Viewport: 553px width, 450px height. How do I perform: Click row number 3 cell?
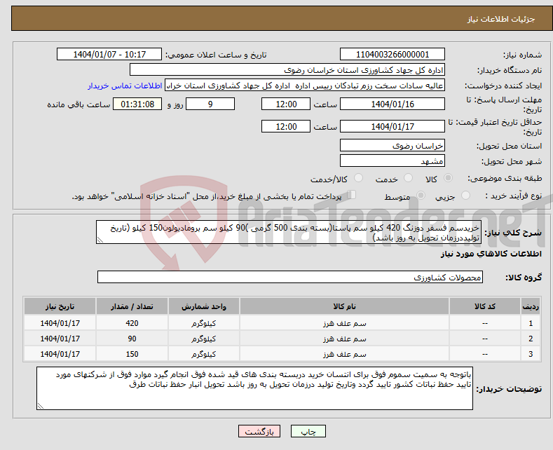(x=531, y=355)
